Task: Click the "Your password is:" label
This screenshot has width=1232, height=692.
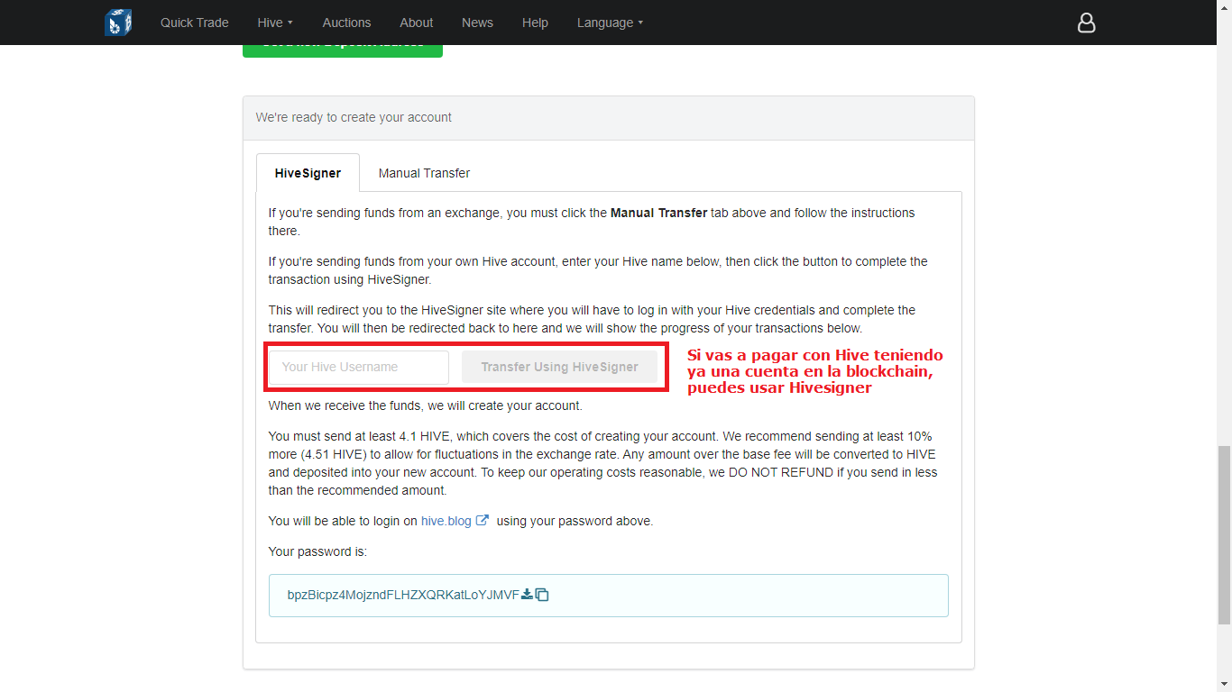Action: pos(317,551)
